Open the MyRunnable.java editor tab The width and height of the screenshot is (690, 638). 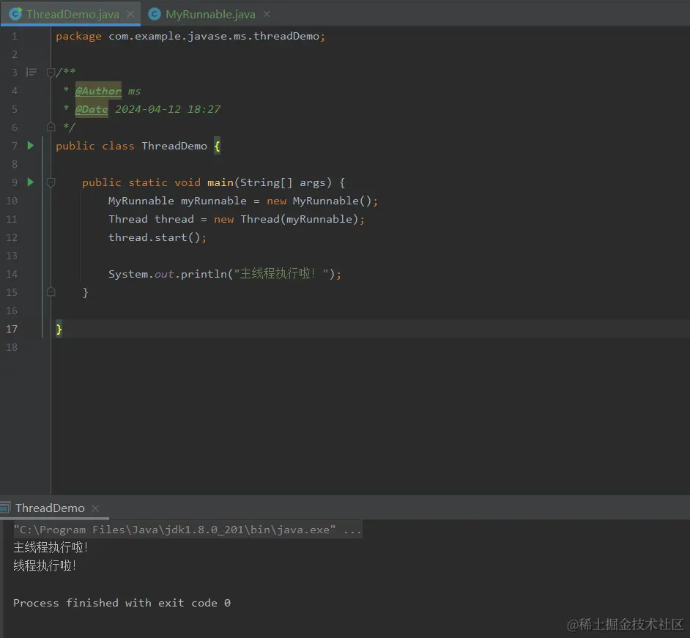pos(210,14)
